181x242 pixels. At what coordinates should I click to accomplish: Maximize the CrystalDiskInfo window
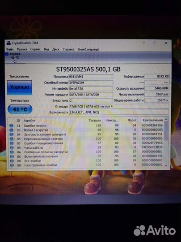(x=155, y=43)
